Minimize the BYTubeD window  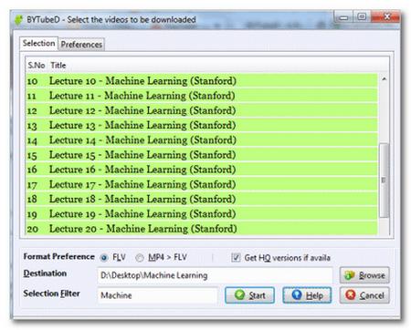click(x=343, y=17)
